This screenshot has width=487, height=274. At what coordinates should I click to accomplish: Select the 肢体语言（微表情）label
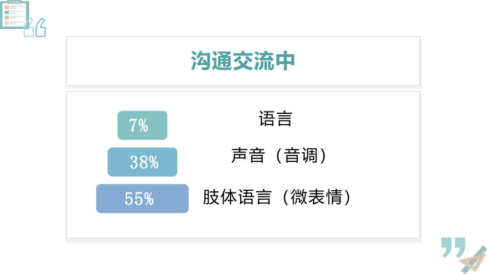click(x=277, y=197)
